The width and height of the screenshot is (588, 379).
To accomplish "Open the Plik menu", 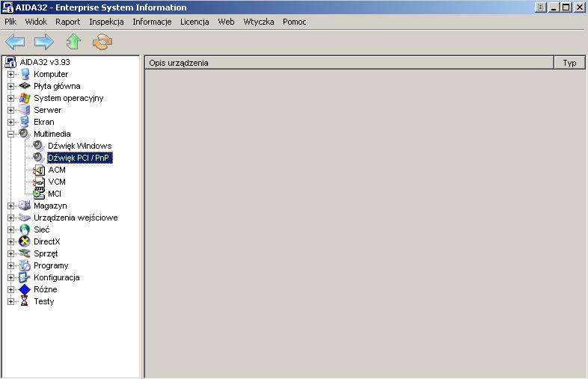I will click(10, 22).
